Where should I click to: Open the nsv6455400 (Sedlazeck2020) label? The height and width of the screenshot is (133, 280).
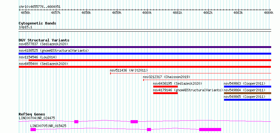[43, 64]
